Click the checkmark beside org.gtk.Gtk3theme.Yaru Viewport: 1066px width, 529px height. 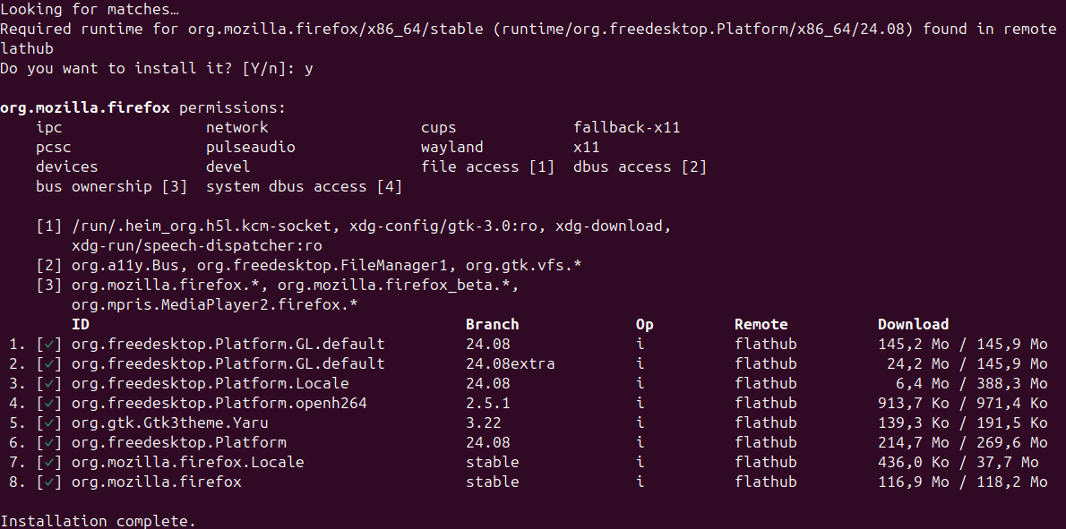(x=49, y=423)
